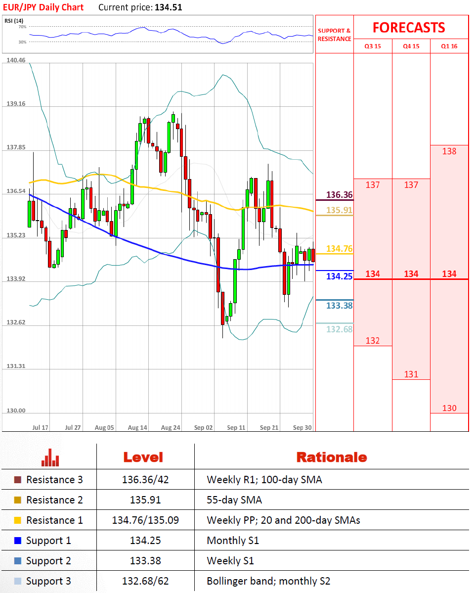Click the 132.68/62 level cell
The width and height of the screenshot is (476, 593).
pyautogui.click(x=145, y=581)
